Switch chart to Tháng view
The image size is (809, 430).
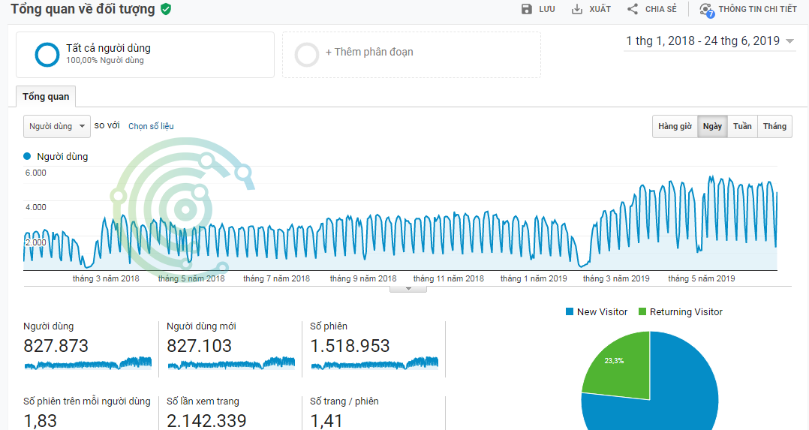click(775, 127)
